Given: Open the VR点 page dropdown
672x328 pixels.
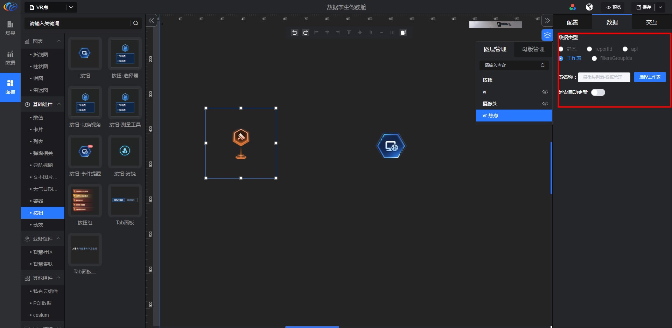Looking at the screenshot, I should tap(71, 7).
